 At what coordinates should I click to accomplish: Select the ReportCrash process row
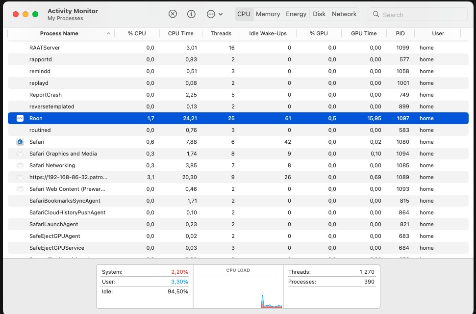pyautogui.click(x=238, y=95)
